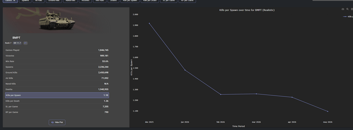
Task: Select the highlighted Kills per Spawn row
Action: (x=57, y=95)
